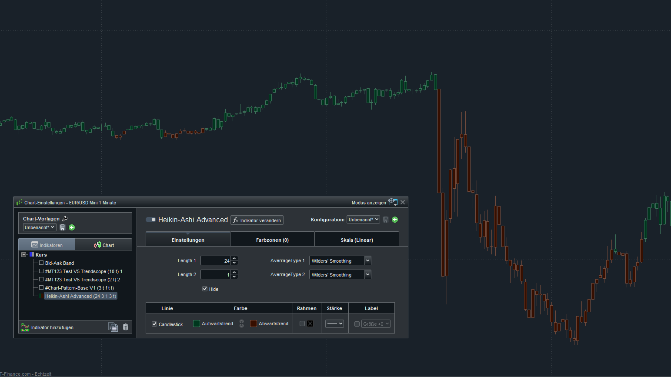The width and height of the screenshot is (671, 377).
Task: Add new chart template with green plus
Action: (72, 227)
